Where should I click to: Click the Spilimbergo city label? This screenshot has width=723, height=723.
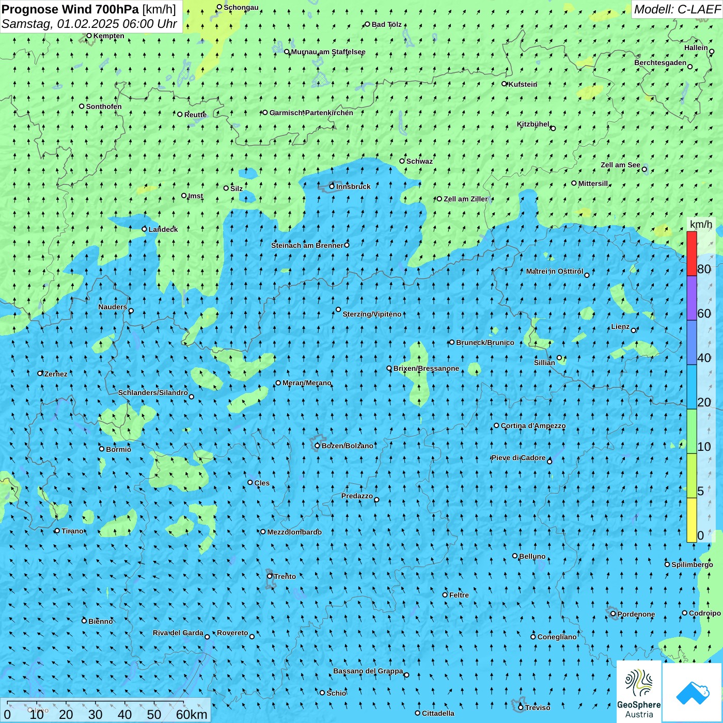click(692, 564)
